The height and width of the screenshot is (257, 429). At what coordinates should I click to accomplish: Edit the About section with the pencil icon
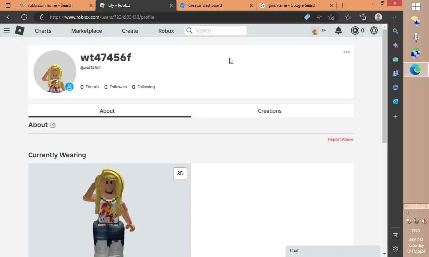click(53, 125)
